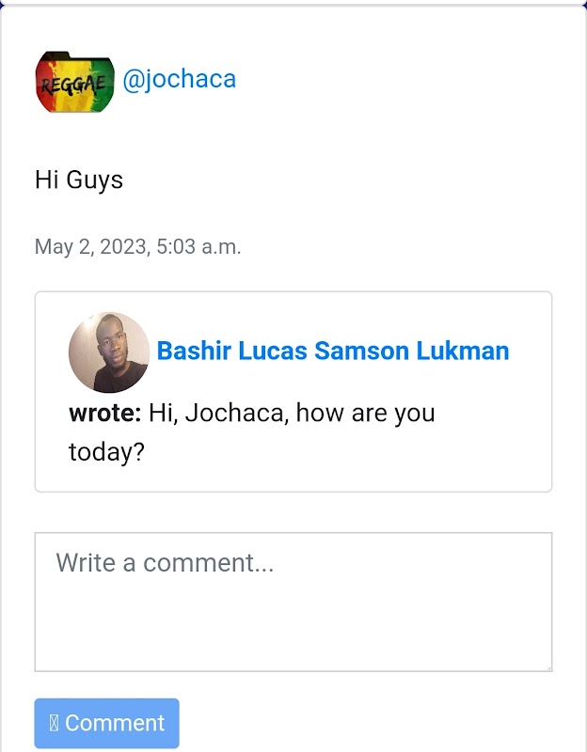The image size is (587, 752).
Task: Click the date "May 2, 2023"
Action: coord(91,247)
